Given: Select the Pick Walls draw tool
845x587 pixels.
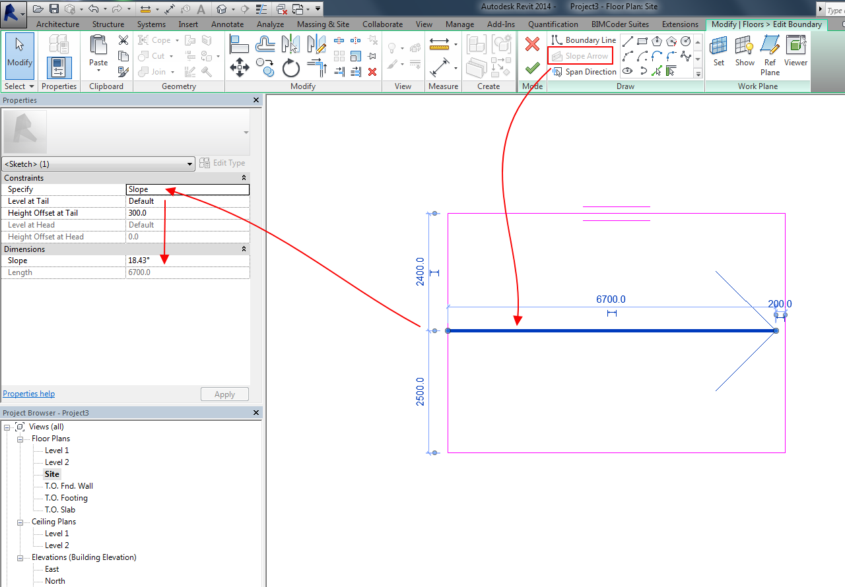Looking at the screenshot, I should pyautogui.click(x=671, y=71).
